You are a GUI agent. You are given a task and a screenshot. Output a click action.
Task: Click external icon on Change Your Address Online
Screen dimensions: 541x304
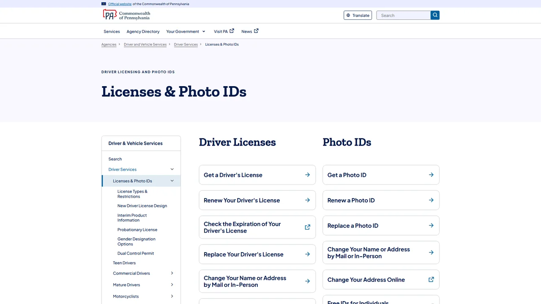[431, 280]
